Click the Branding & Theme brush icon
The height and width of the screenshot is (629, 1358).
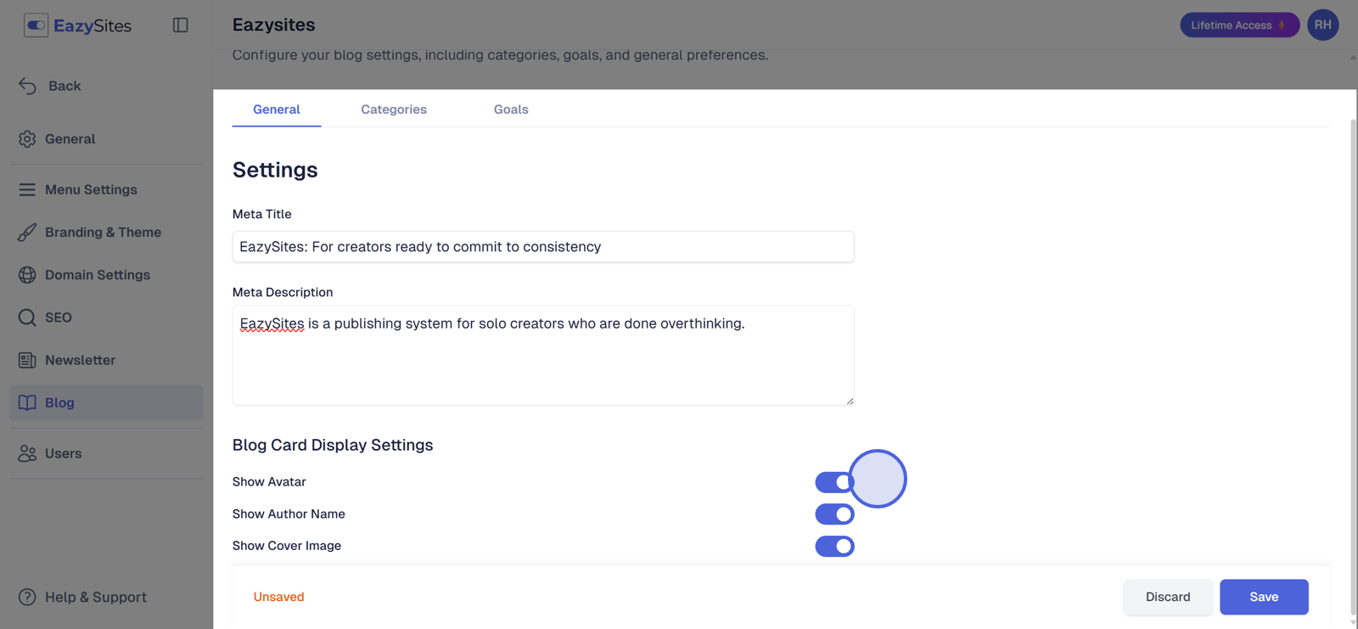coord(27,232)
